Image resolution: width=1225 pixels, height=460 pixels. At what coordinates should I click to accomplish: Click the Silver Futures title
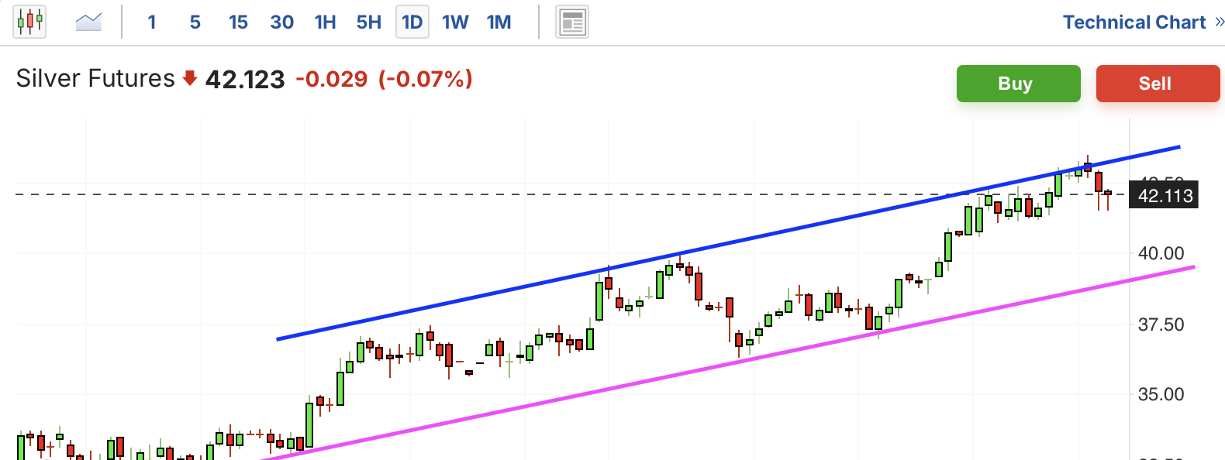[95, 79]
